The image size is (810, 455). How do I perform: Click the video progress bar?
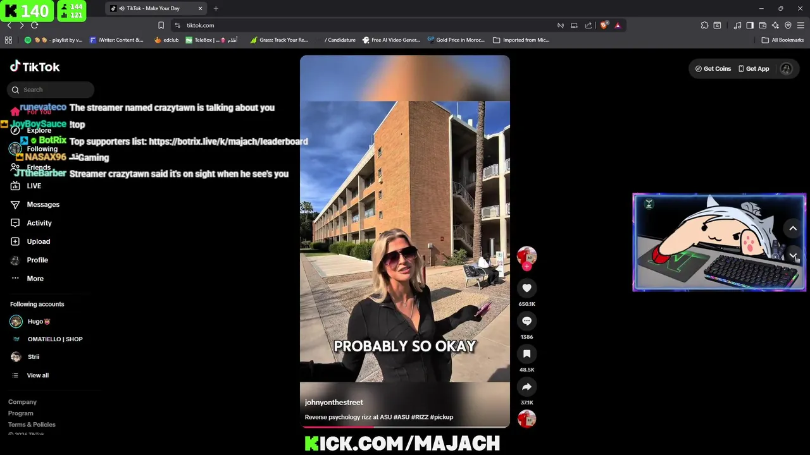405,427
